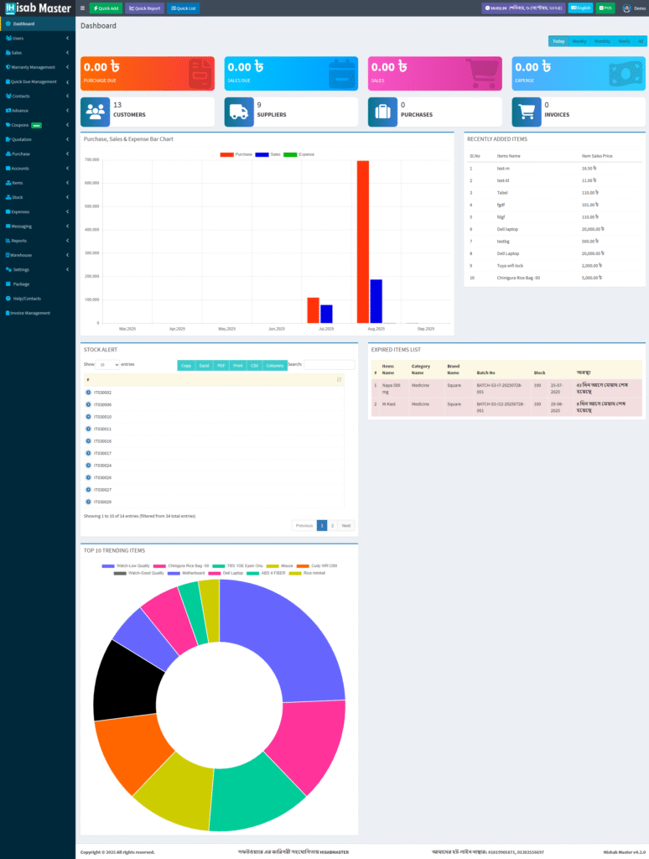The image size is (649, 859).
Task: Export stock alert table with Excel button
Action: point(204,366)
